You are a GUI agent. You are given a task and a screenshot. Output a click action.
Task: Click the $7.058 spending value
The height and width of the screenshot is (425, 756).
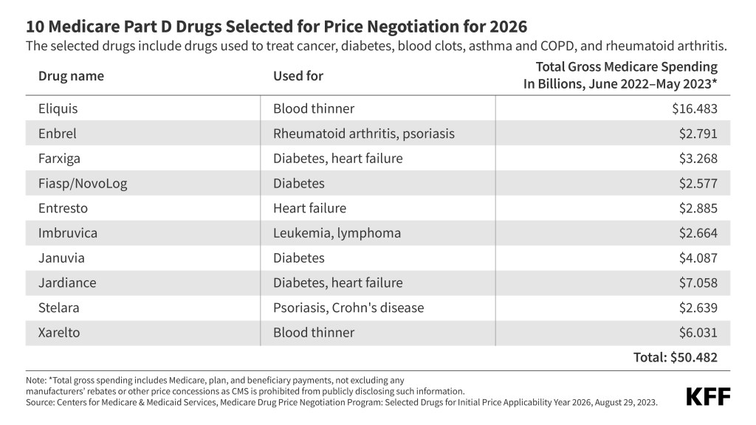697,283
